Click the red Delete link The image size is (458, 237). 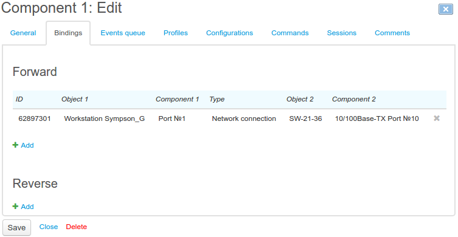(76, 227)
